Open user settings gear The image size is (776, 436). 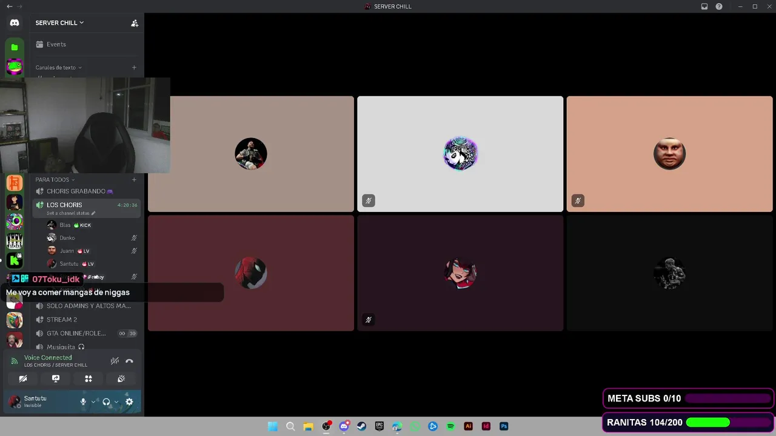(x=129, y=401)
